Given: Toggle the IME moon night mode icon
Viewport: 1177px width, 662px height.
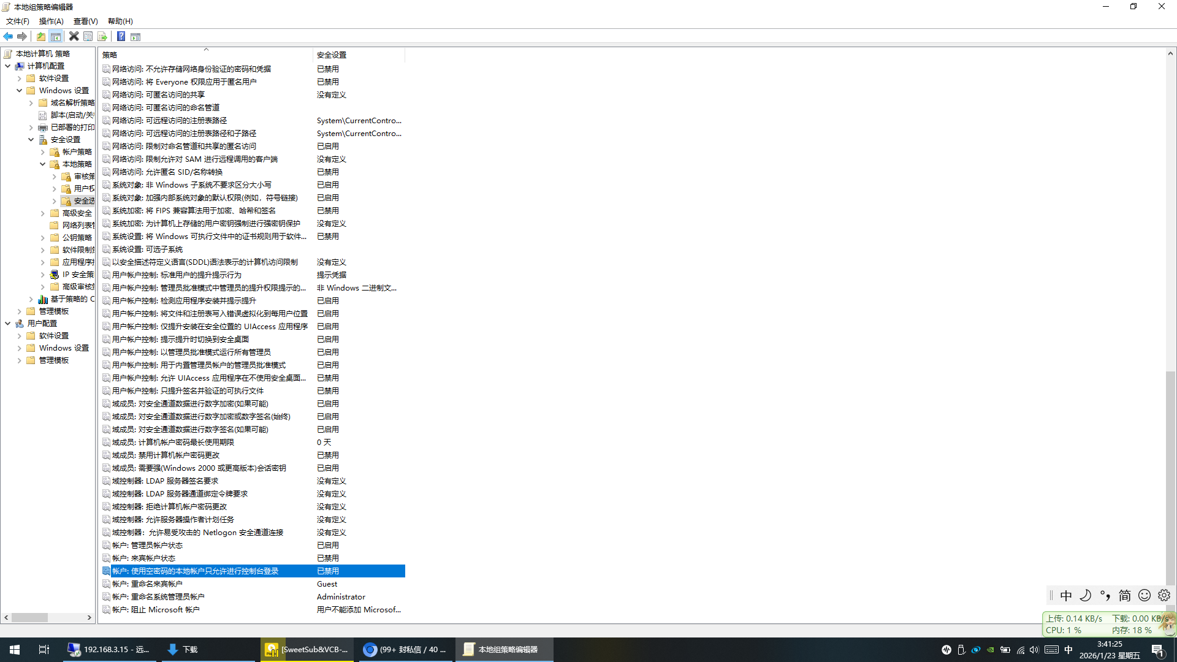Looking at the screenshot, I should tap(1085, 595).
